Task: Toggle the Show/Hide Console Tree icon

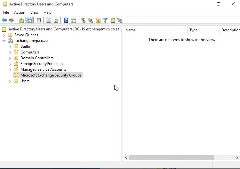Action: coord(29,20)
